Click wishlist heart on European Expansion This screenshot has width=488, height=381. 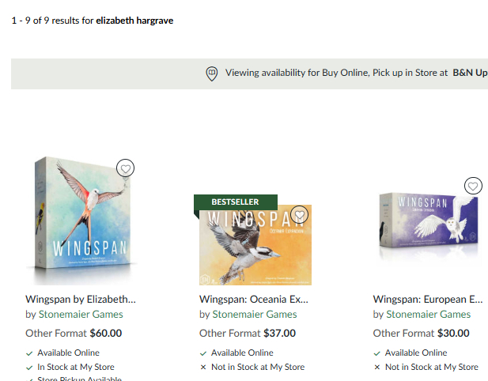[473, 186]
